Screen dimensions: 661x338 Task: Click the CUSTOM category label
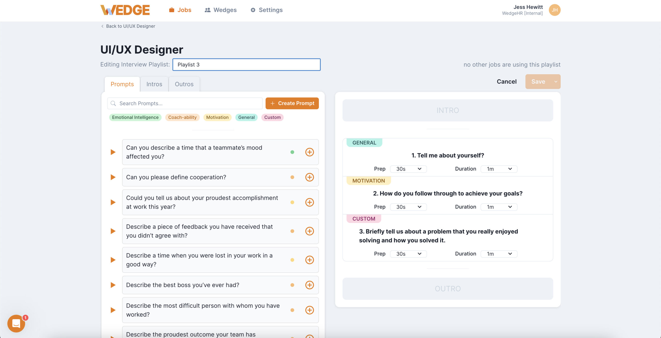[x=364, y=219]
